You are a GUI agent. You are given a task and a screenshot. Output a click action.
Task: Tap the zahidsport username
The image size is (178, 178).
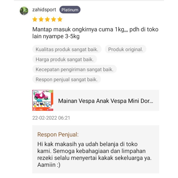pyautogui.click(x=44, y=10)
